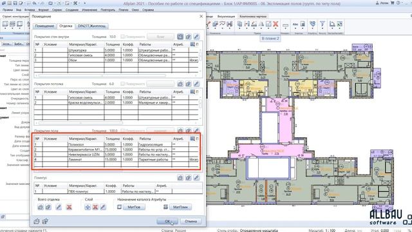Select Ламинат floor layer cell

pos(86,159)
